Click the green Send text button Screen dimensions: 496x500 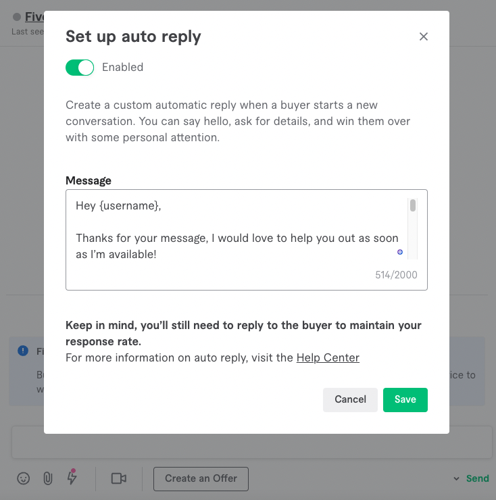coord(477,478)
